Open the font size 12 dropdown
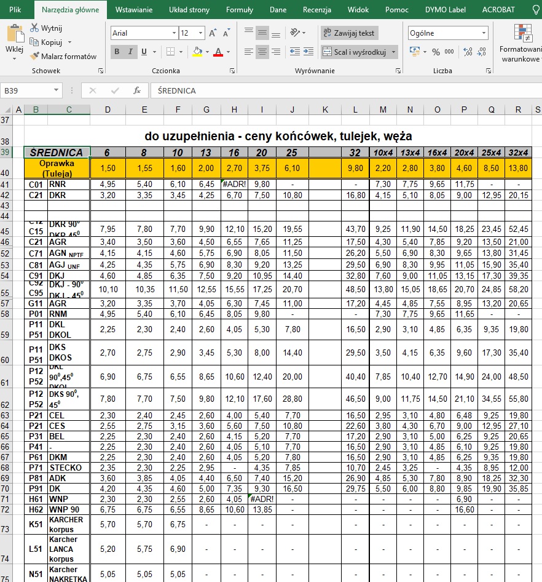Screen dimensions: 542x582 (x=200, y=33)
